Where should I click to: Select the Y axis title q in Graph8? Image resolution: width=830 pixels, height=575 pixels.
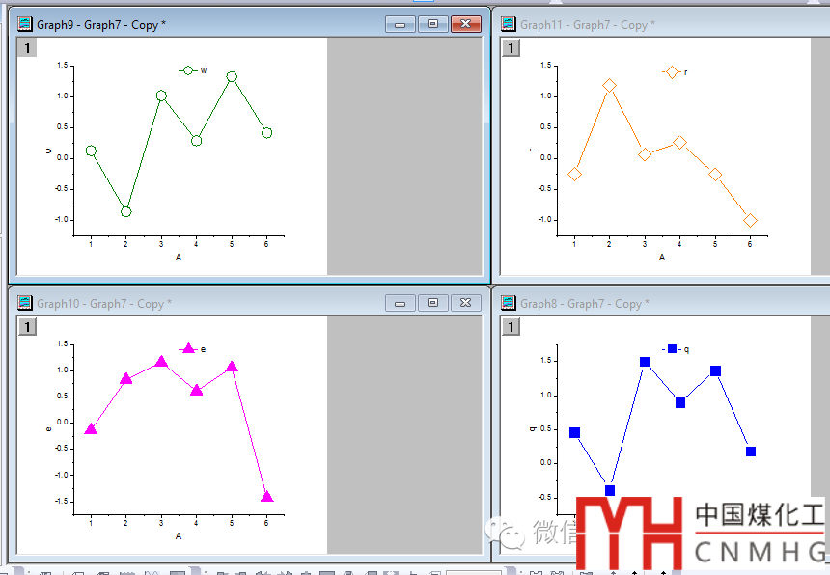point(532,428)
